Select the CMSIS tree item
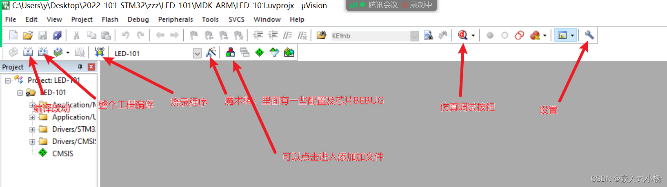This screenshot has width=667, height=187. tap(62, 153)
